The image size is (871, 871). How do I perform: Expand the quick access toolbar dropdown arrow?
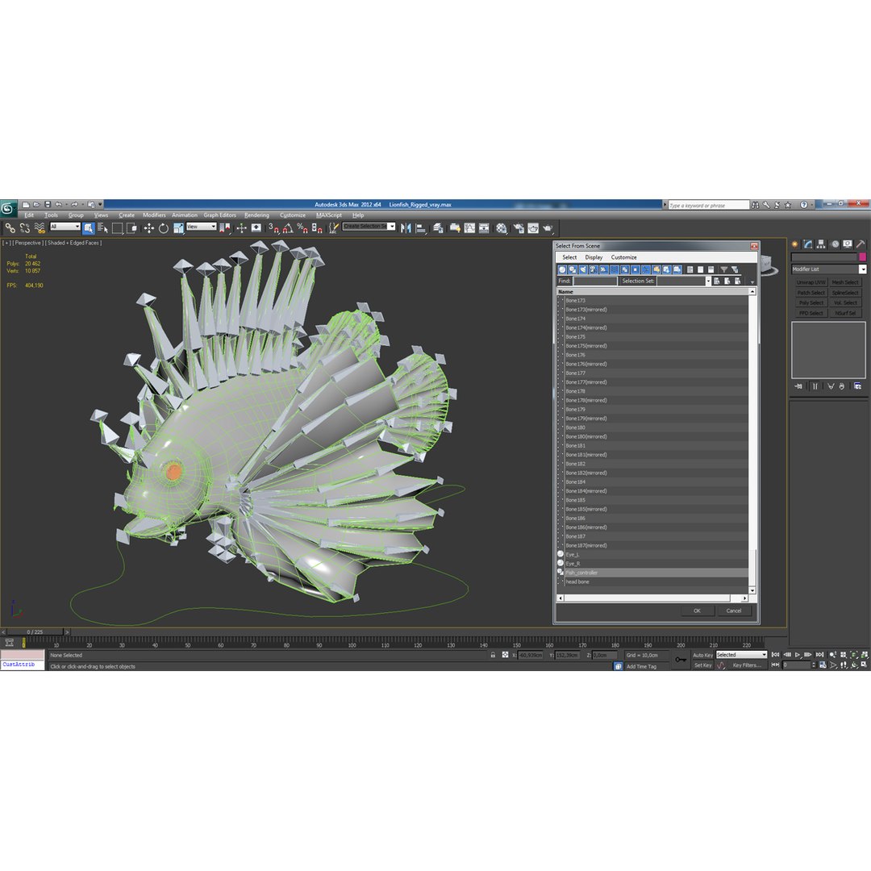[100, 204]
